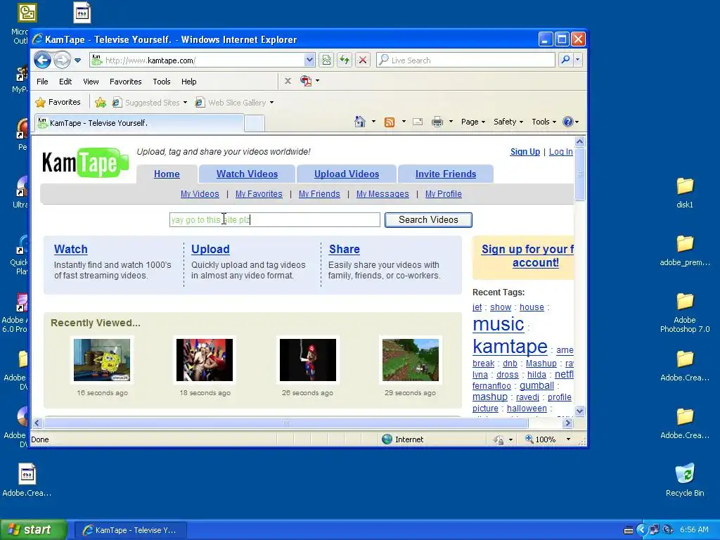Click the Windows start button
Viewport: 720px width, 540px height.
34,529
